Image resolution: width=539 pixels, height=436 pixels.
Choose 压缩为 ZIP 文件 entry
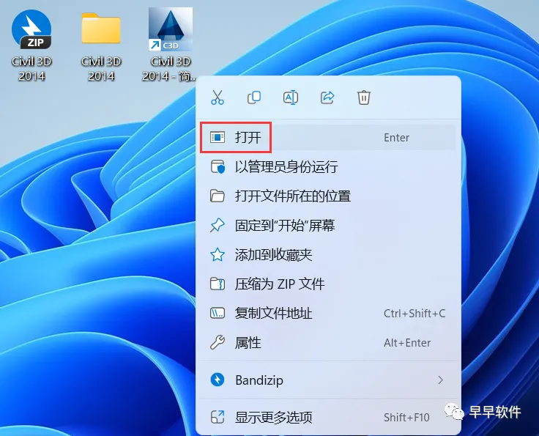(x=327, y=284)
